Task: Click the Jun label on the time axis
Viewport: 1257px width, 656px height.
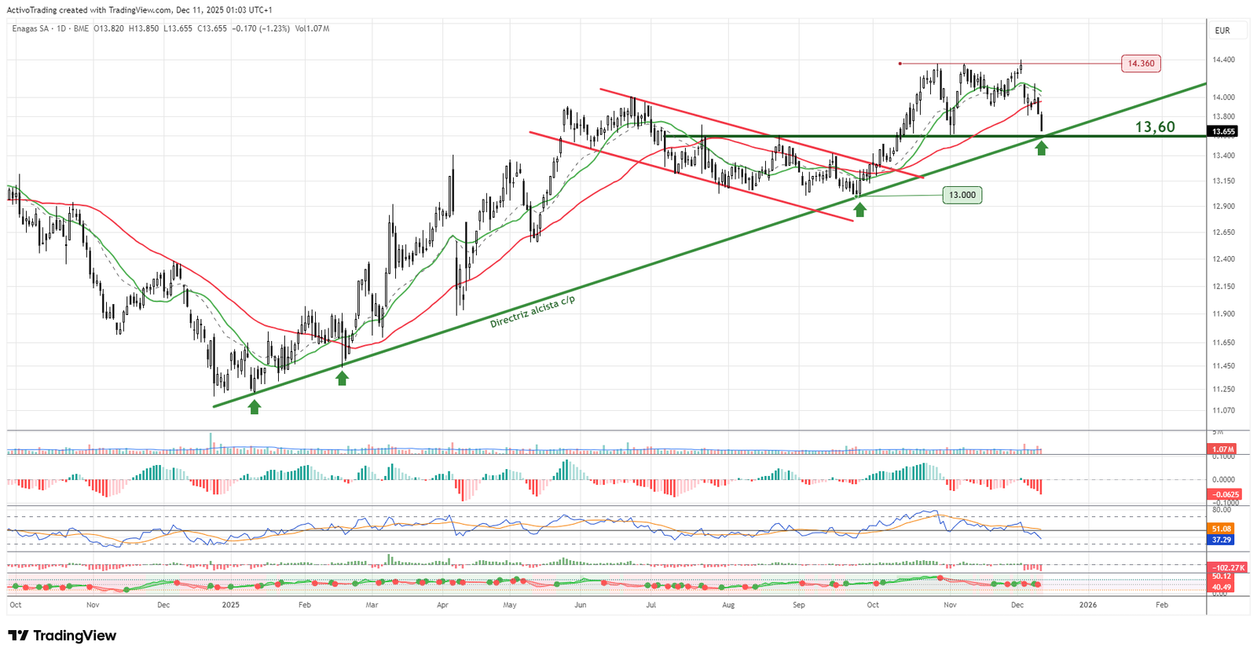Action: tap(581, 605)
